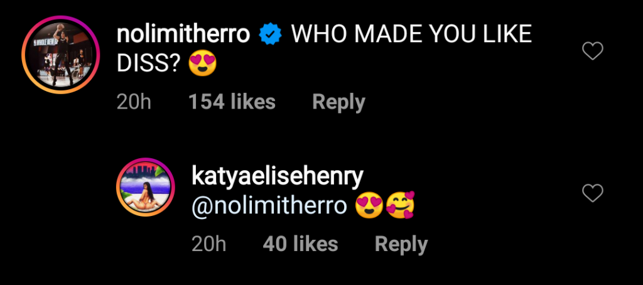The height and width of the screenshot is (285, 643).
Task: View the 40 likes list
Action: point(300,244)
